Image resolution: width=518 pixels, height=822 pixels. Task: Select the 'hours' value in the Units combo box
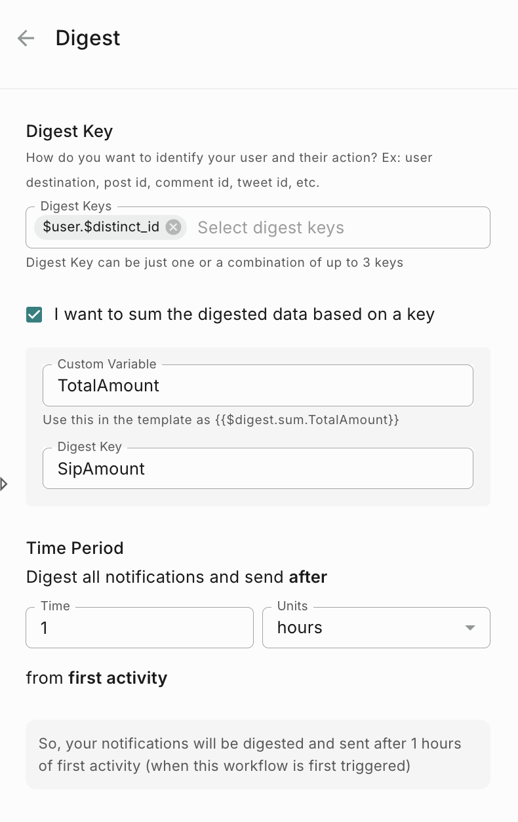pos(300,628)
